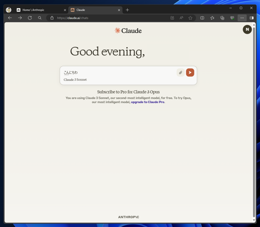Click the Claude logo at page top
260x227 pixels.
(128, 30)
